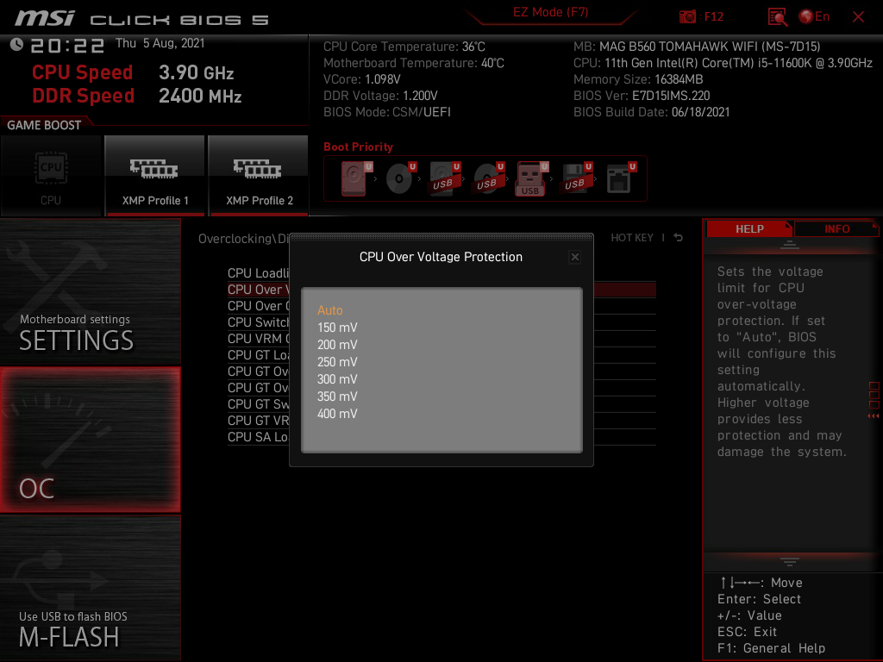
Task: Close the CPU Over Voltage Protection dialog
Action: click(575, 257)
